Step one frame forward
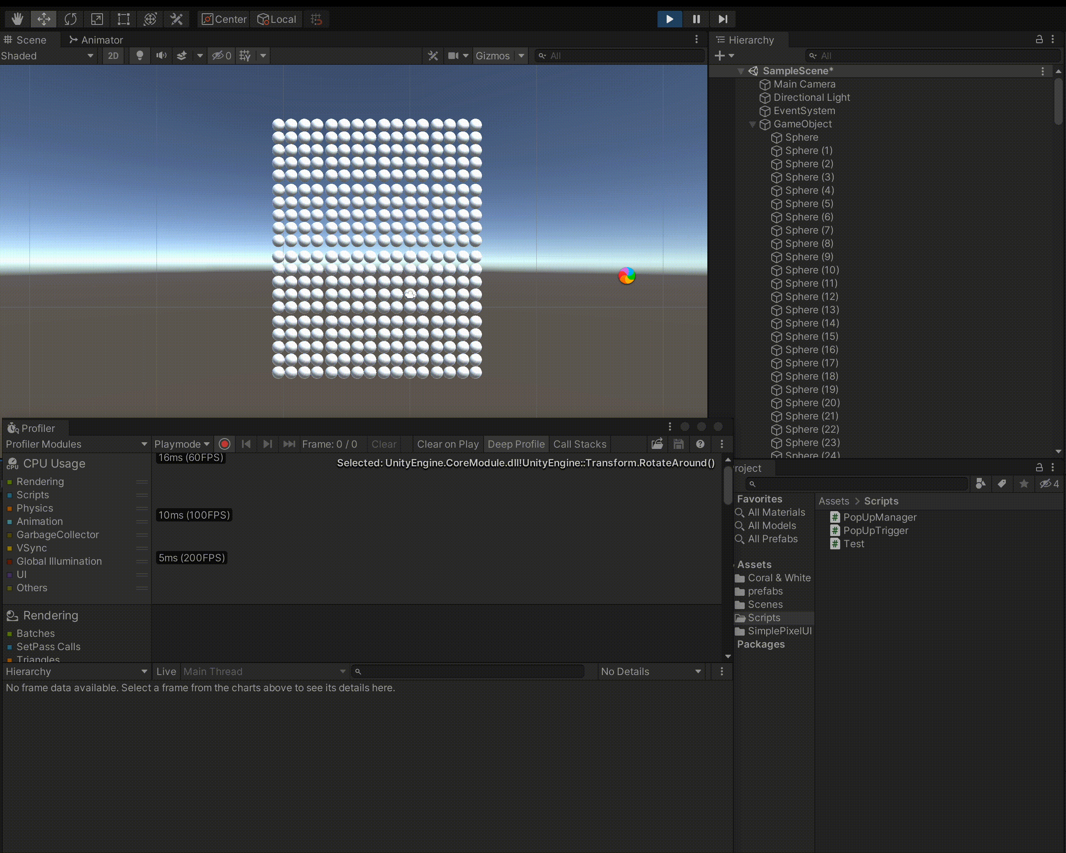Viewport: 1066px width, 853px height. point(723,19)
